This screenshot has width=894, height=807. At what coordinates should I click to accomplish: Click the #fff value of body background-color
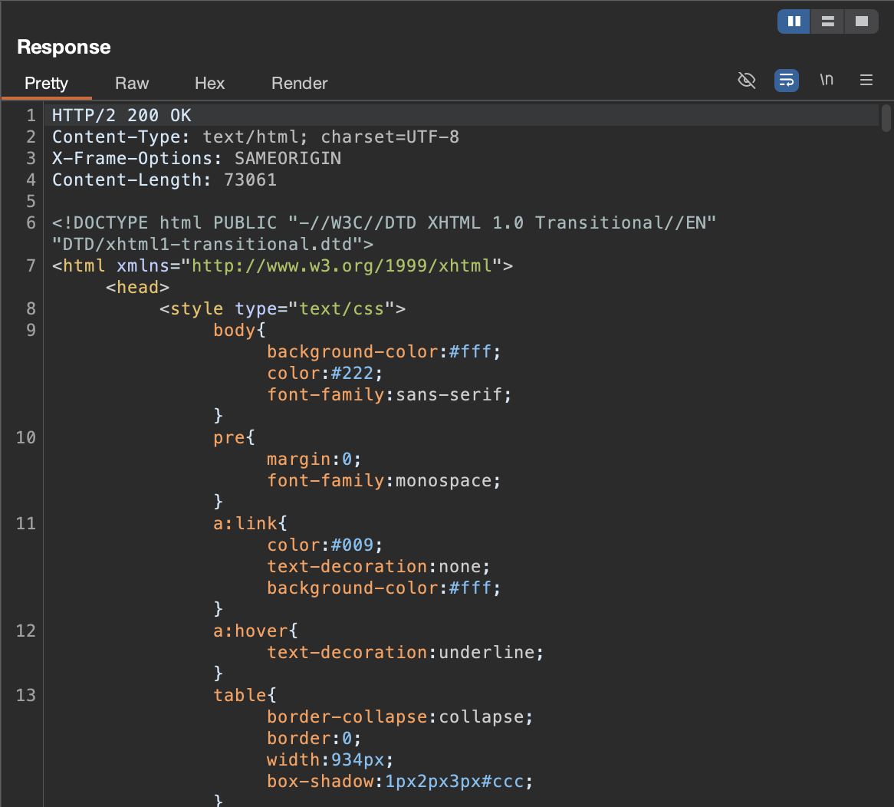pos(472,352)
